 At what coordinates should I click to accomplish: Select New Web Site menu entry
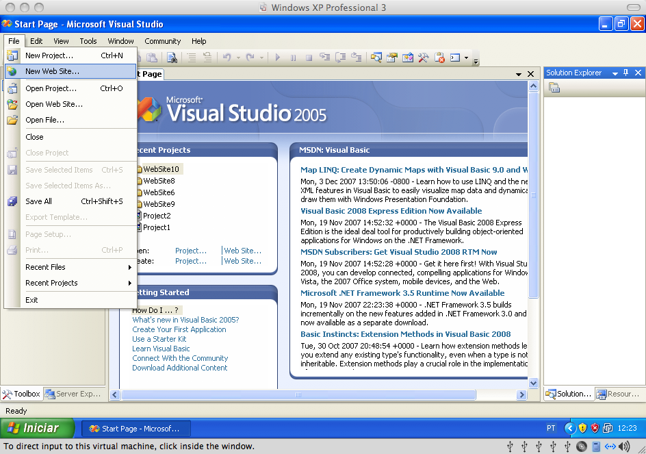[70, 71]
